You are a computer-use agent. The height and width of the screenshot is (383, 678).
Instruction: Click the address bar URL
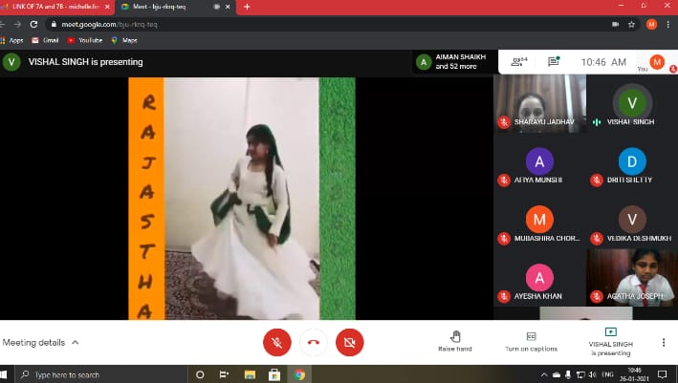pyautogui.click(x=109, y=25)
